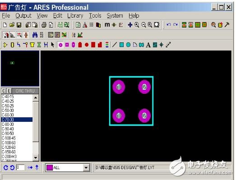236x180 pixels.
Task: Open the Edit menu
Action: pos(57,16)
